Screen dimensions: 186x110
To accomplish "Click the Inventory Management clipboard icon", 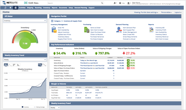I will (x=54, y=30).
